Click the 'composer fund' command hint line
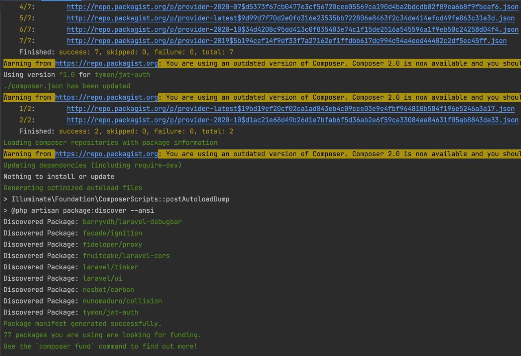Viewport: 521px width, 356px height. 101,347
